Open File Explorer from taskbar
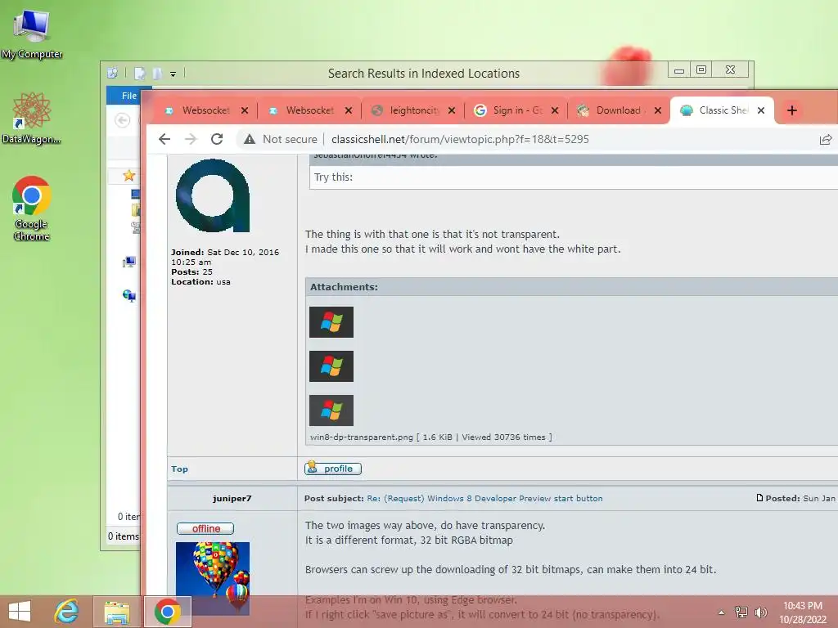This screenshot has height=628, width=838. click(117, 612)
